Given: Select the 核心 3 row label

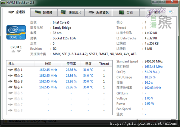Looking at the screenshot, I should coord(18,81).
